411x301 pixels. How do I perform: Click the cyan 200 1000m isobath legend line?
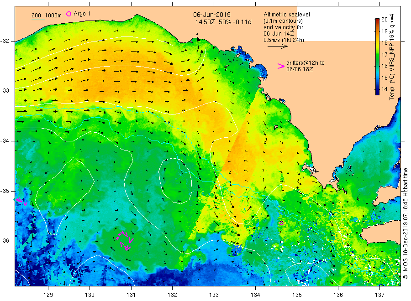click(38, 20)
